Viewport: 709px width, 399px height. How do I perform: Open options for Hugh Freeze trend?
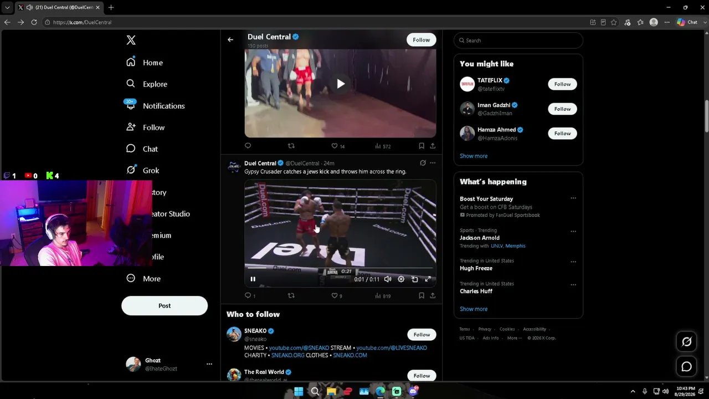(573, 262)
